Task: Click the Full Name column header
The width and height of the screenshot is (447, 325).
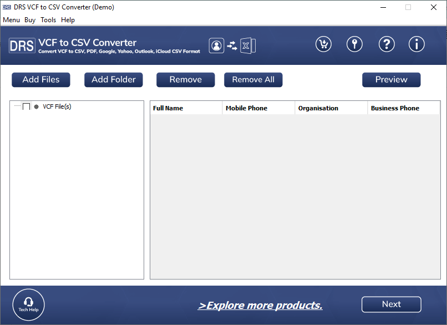Action: [186, 108]
